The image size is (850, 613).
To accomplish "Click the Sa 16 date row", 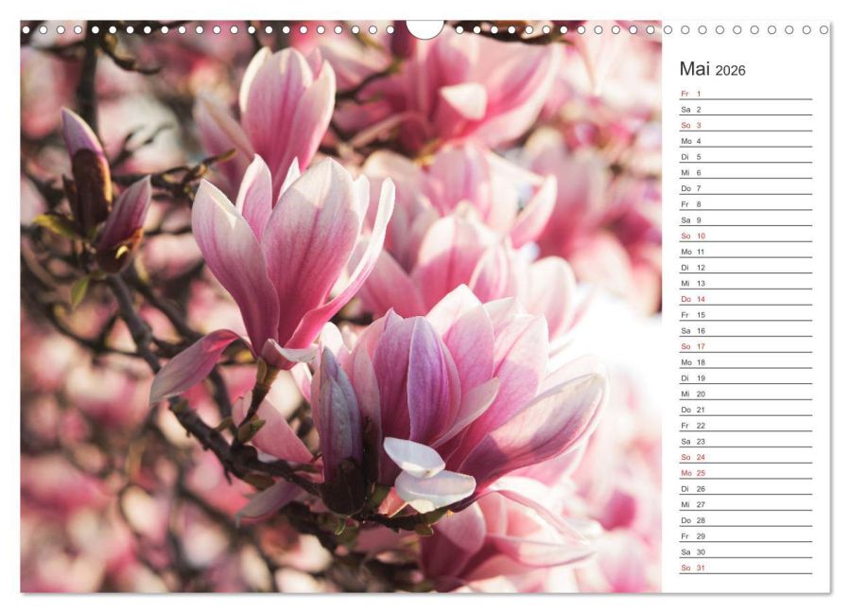I will [x=746, y=330].
